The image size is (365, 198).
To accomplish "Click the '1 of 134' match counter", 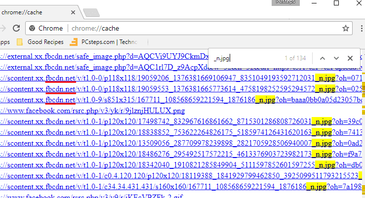I will 295,58.
